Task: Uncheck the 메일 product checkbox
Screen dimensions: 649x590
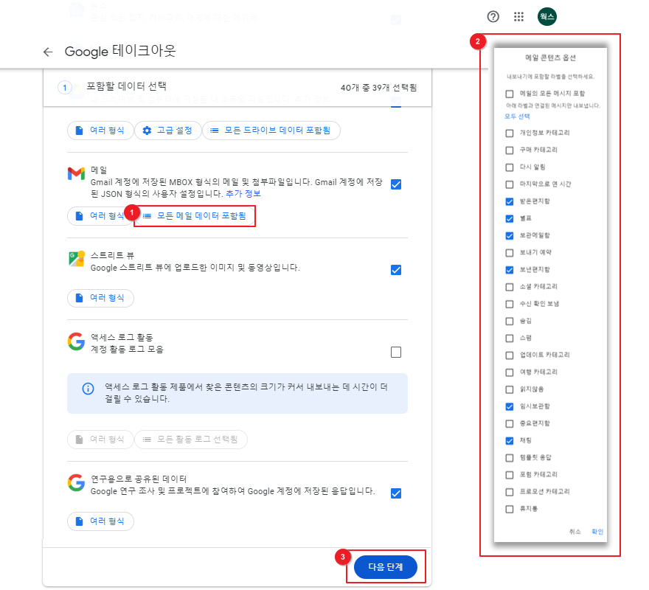Action: point(396,184)
